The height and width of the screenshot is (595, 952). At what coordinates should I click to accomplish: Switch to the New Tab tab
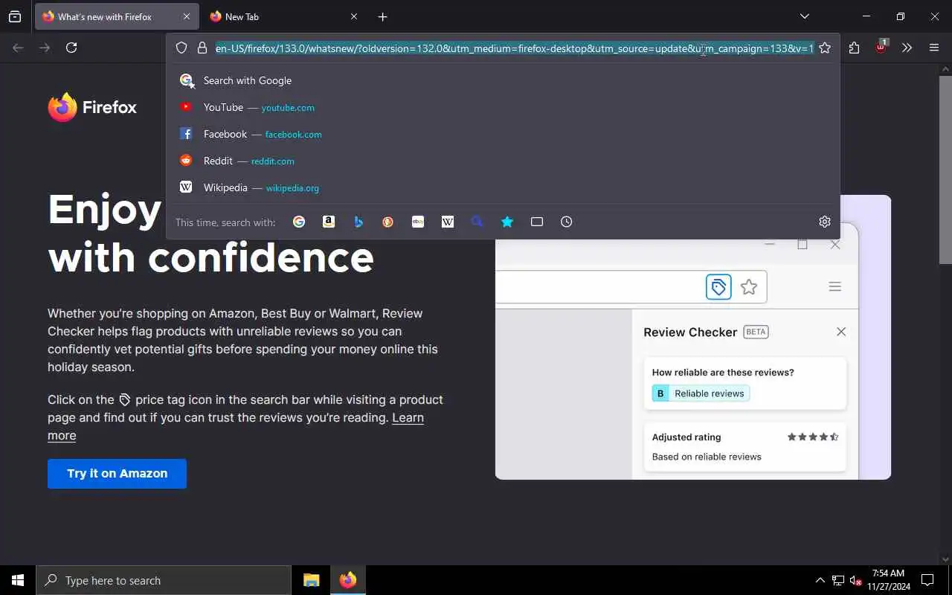coord(285,16)
